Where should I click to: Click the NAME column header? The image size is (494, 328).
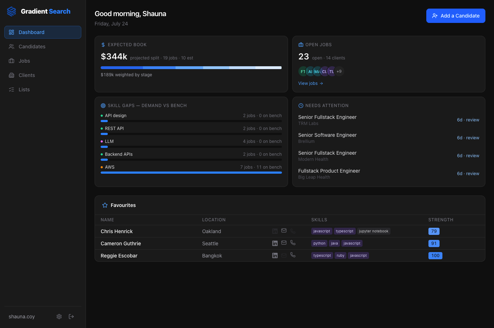[x=107, y=220]
